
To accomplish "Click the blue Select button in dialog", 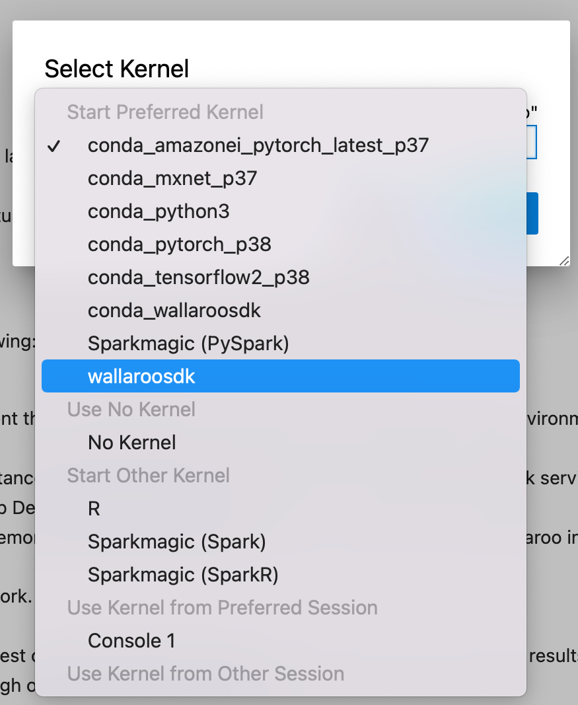I will (532, 213).
